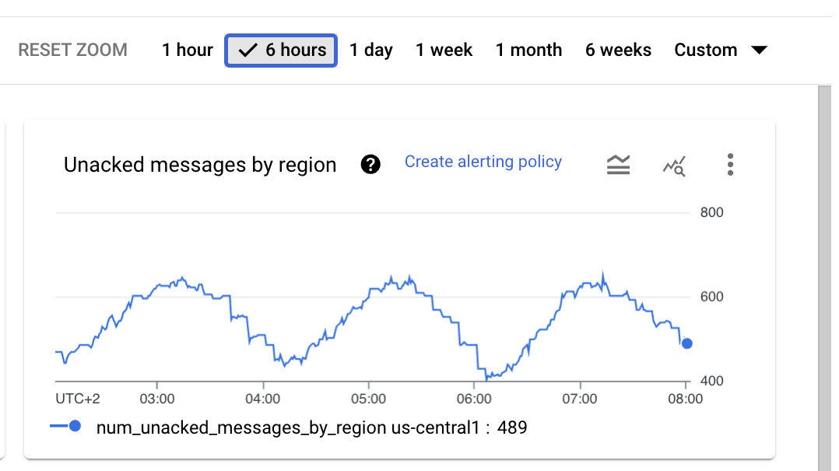The image size is (839, 471).
Task: Click the help icon beside the chart title
Action: (371, 164)
